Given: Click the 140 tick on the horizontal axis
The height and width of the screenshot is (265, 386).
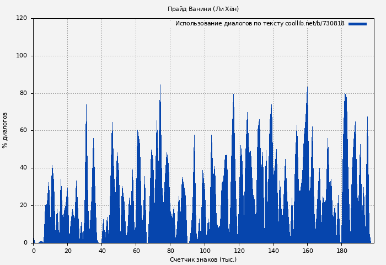Looking at the screenshot, I should point(273,250).
